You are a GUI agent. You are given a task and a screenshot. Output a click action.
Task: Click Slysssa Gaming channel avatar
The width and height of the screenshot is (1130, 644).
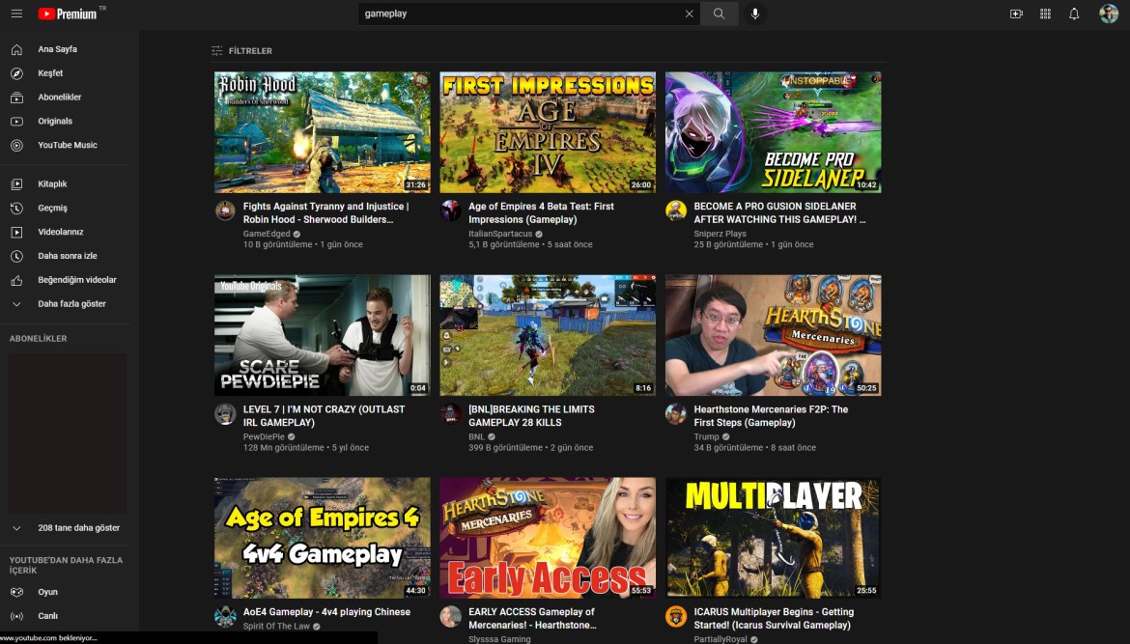coord(450,617)
